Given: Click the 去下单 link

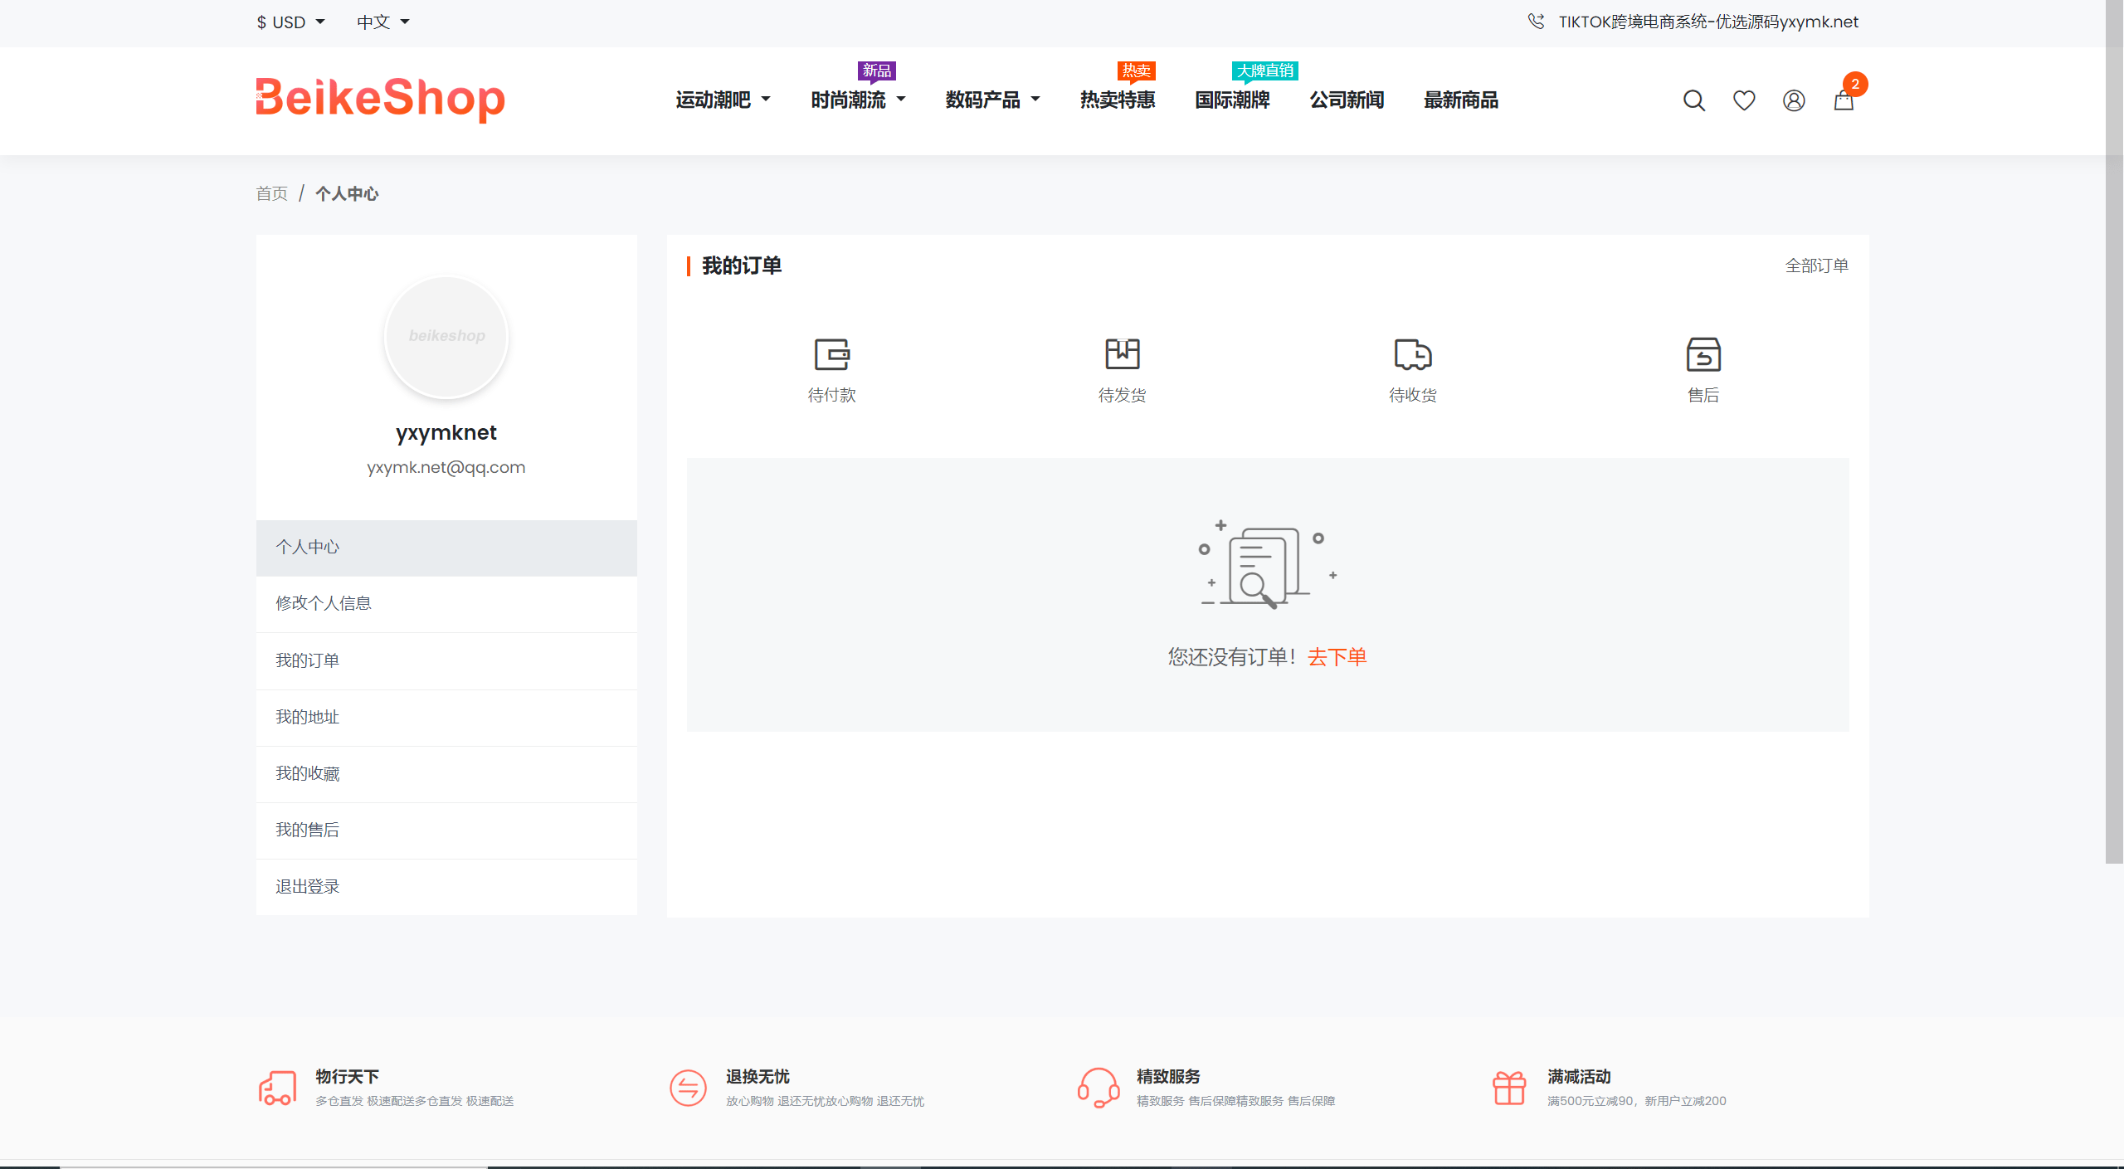Looking at the screenshot, I should click(x=1337, y=657).
